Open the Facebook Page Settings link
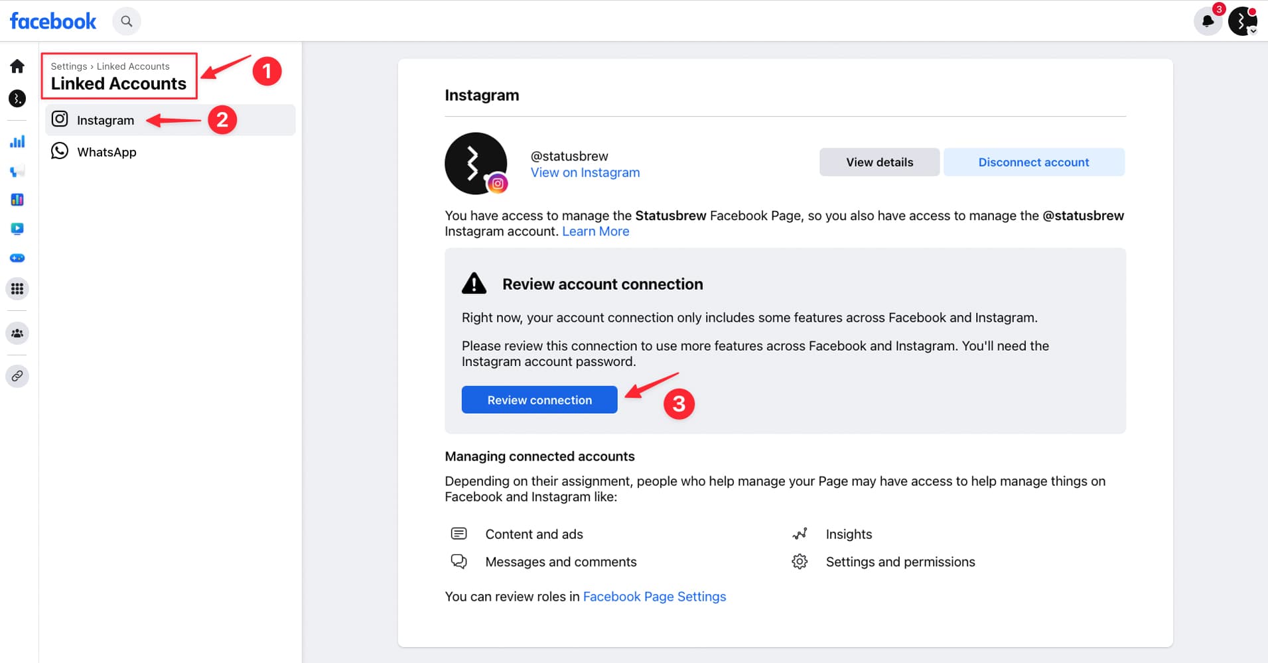Screen dimensions: 1268x663 pos(654,597)
